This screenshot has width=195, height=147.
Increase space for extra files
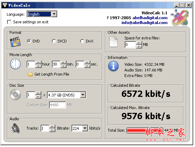point(139,43)
